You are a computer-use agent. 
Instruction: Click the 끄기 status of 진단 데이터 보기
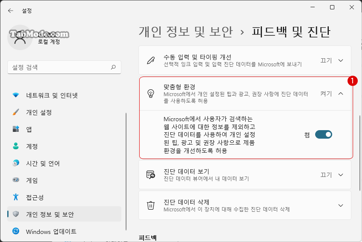tap(326, 175)
